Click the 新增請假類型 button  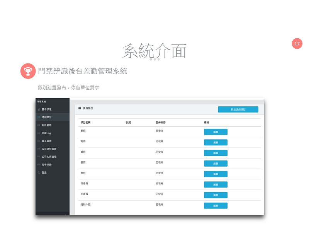pyautogui.click(x=238, y=109)
